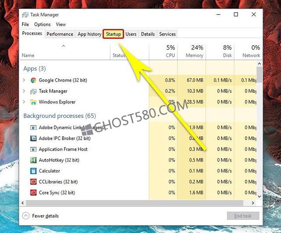Maximize the Task Manager window
This screenshot has width=281, height=233.
236,14
